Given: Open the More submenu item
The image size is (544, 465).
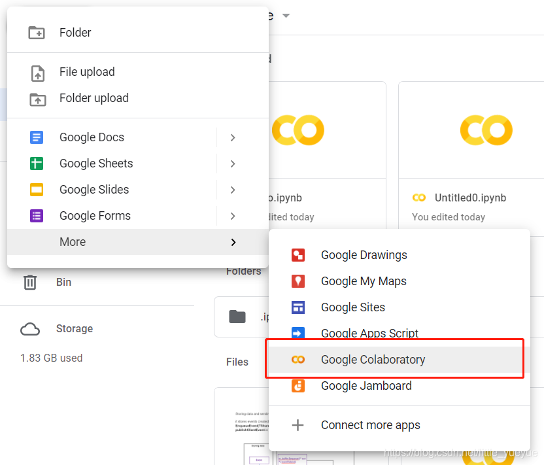Looking at the screenshot, I should 138,242.
